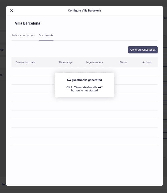Click the Villa Barcelona property heading
This screenshot has width=167, height=193.
click(28, 24)
